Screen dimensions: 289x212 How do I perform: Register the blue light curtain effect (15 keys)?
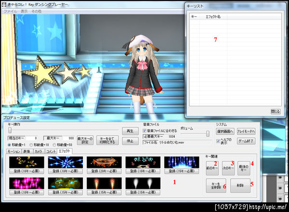[182, 171]
